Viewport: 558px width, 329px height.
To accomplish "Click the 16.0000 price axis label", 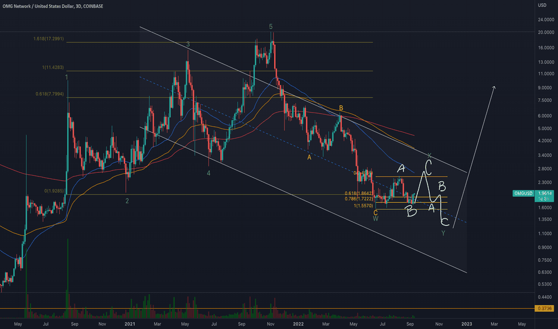I will (546, 48).
